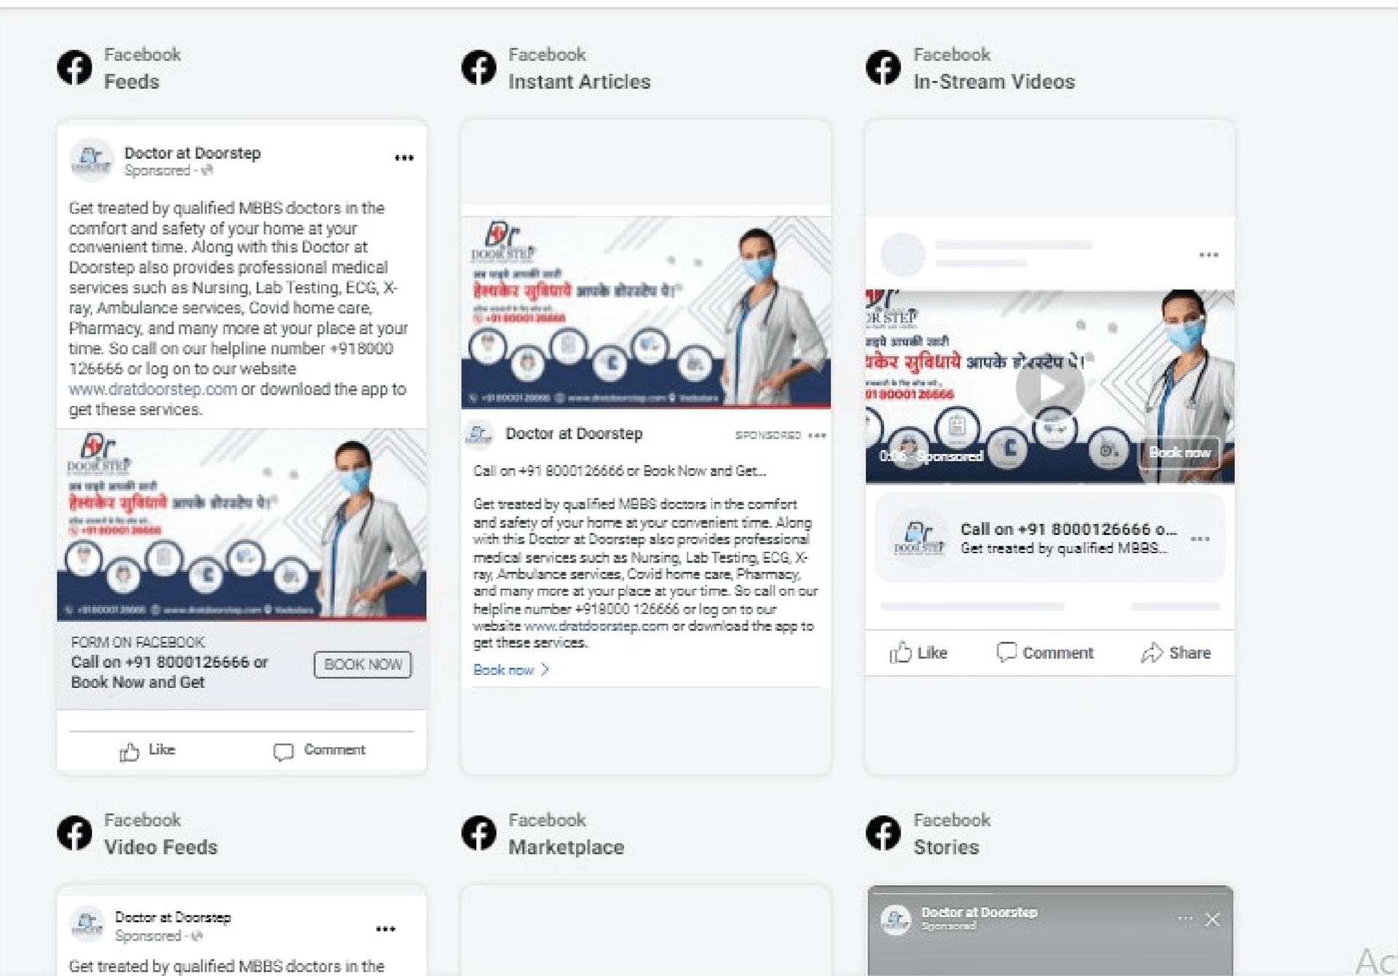1398x976 pixels.
Task: Click Doctor at Doorstep avatar in Instant Articles
Action: click(x=478, y=435)
